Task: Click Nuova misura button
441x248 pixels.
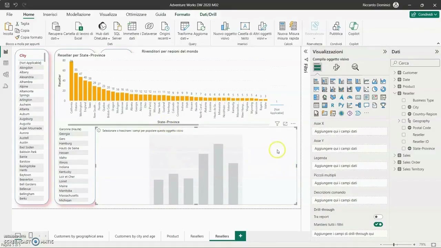Action: pyautogui.click(x=283, y=31)
